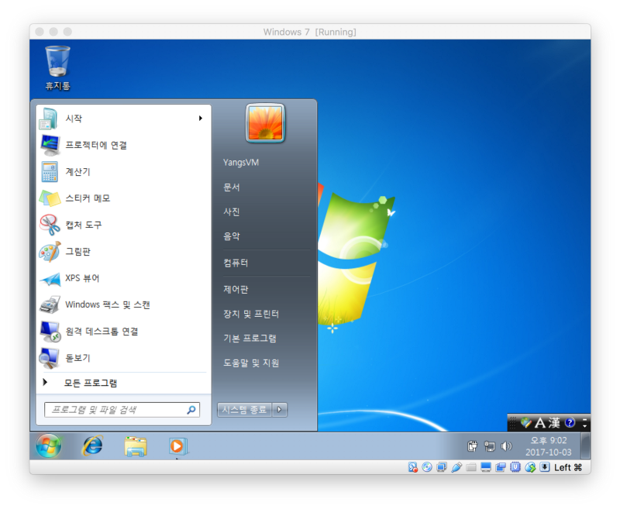620x509 pixels.
Task: Click the Windows Start orb button
Action: point(49,445)
